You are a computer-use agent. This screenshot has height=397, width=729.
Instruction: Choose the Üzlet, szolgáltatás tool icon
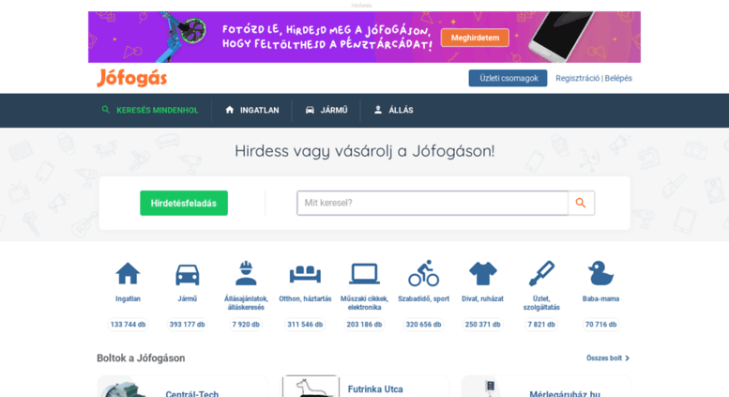click(541, 273)
